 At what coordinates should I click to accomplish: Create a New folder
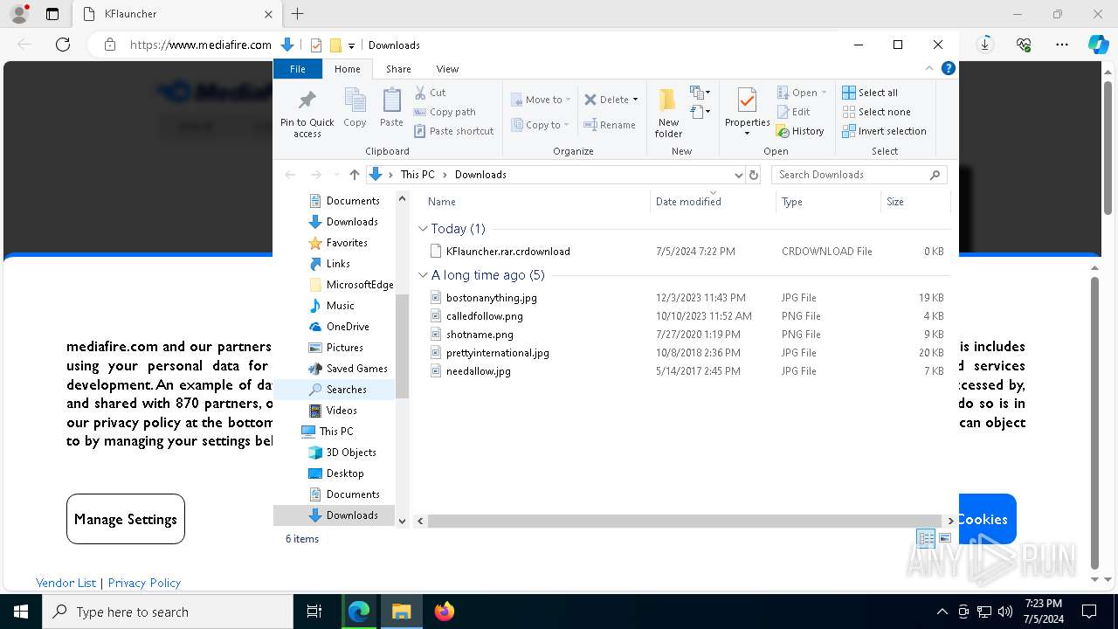pos(668,113)
